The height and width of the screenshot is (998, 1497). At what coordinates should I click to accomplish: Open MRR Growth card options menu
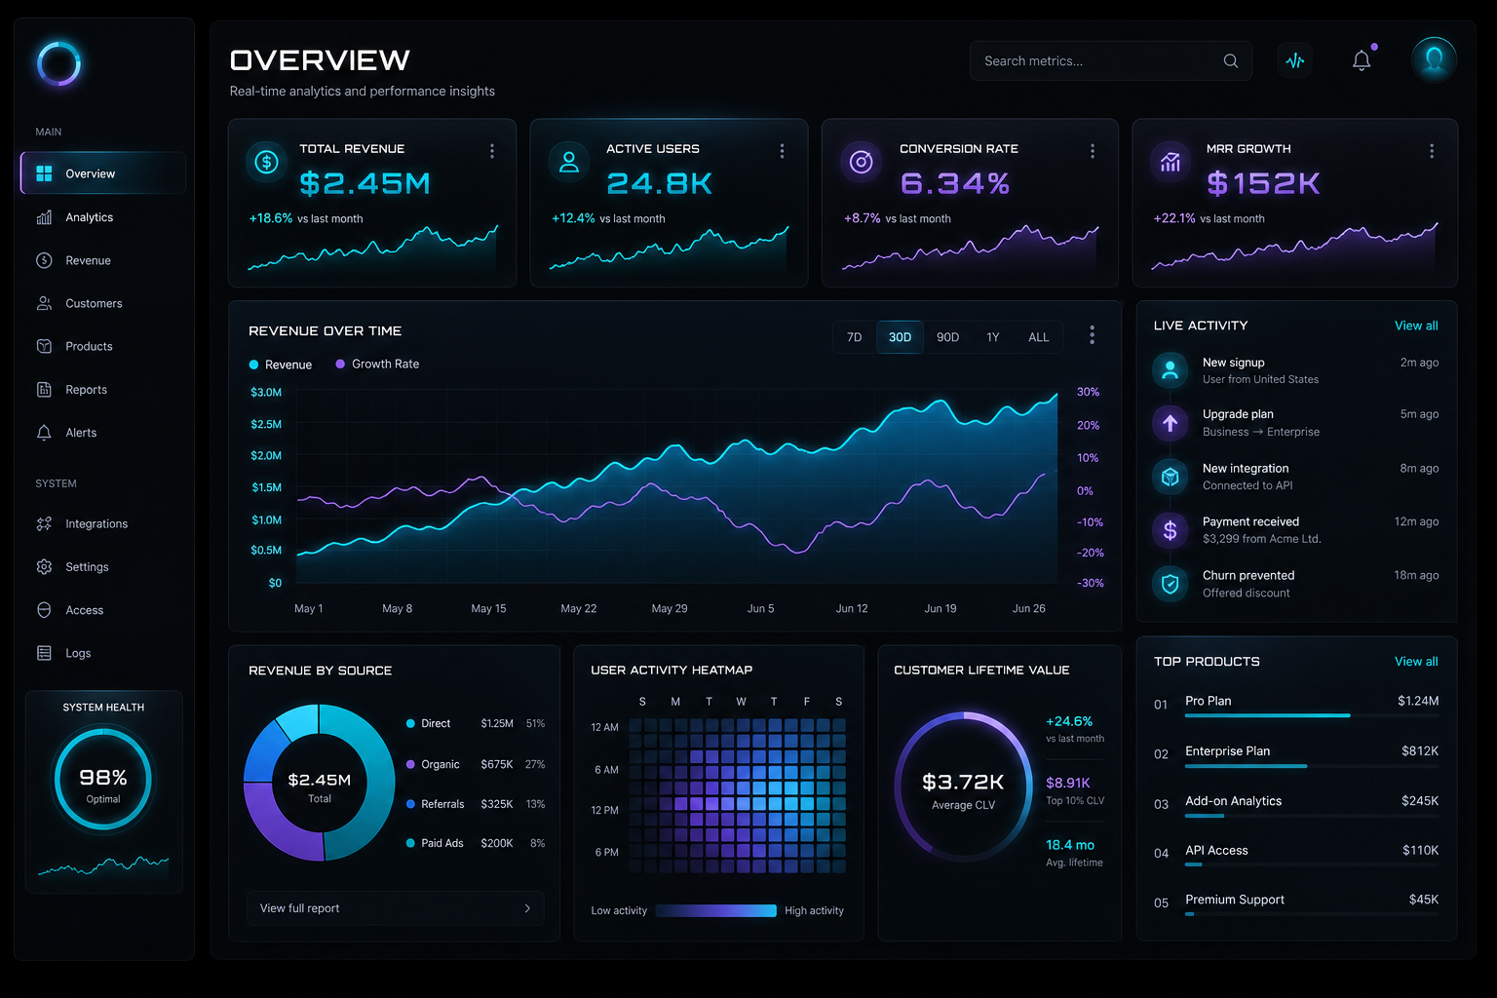1432,151
